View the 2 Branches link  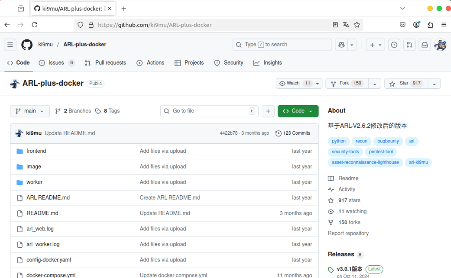(73, 111)
